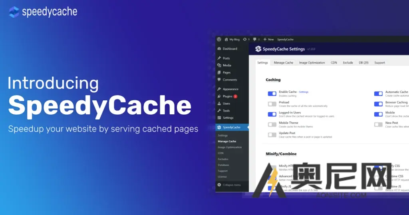
Task: Click the Caching section heading
Action: (273, 80)
